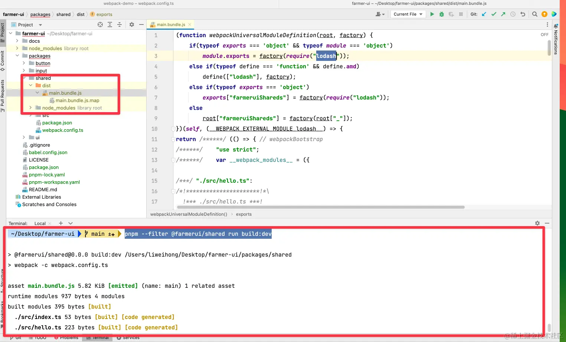Click webpackUniversalModuleDefinition() editor breadcrumb

click(x=189, y=214)
